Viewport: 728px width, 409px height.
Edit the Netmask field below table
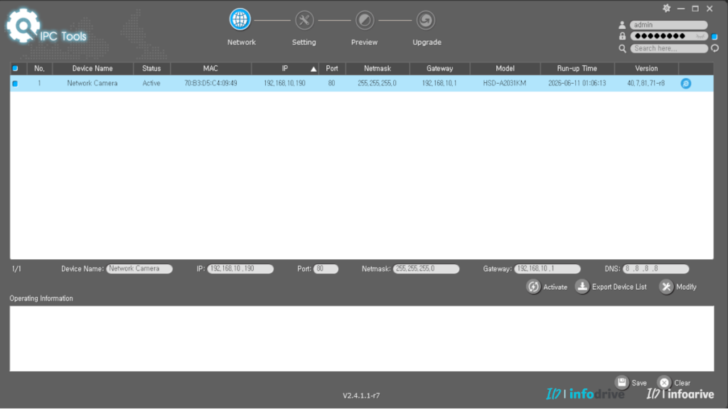426,269
